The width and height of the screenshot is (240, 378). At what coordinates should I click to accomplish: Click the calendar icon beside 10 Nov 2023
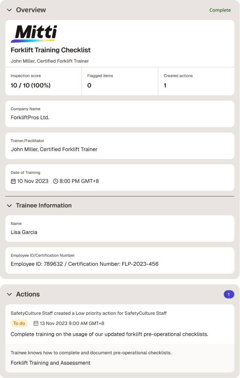point(13,181)
